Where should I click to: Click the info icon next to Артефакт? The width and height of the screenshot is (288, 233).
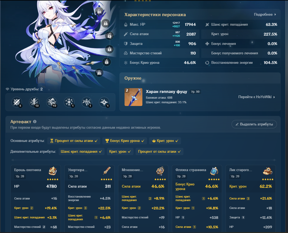(35, 121)
